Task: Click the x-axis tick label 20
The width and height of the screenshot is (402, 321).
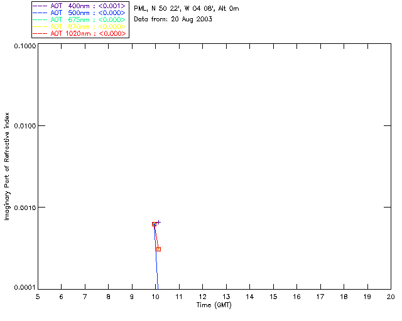Action: pos(391,297)
